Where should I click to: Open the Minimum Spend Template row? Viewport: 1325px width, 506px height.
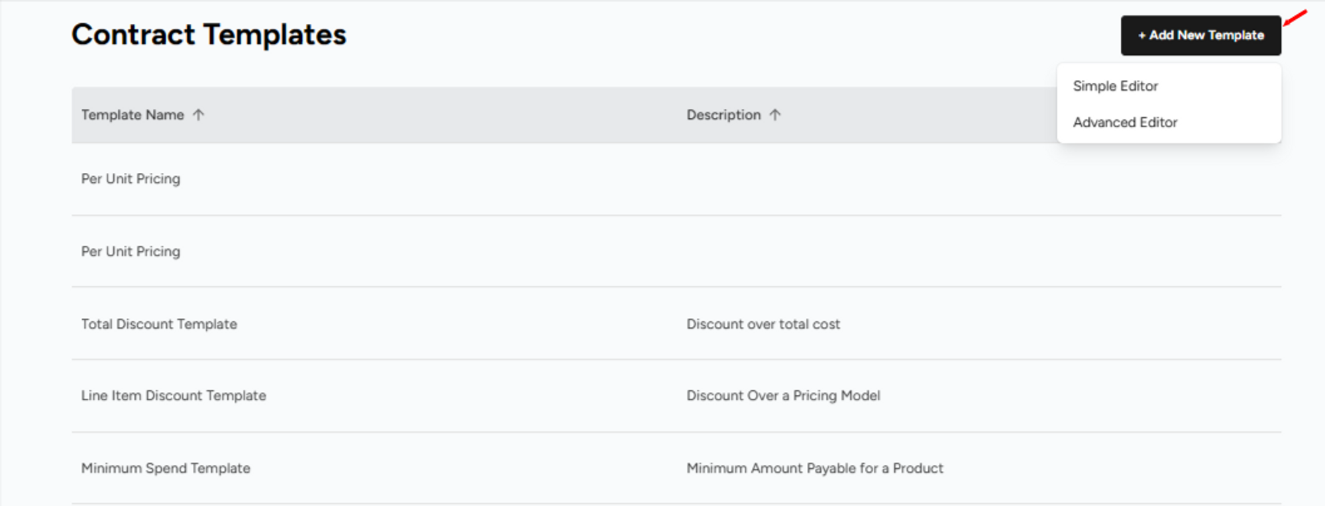(x=166, y=468)
